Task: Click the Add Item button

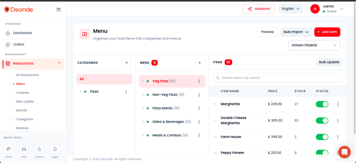Action: coord(327,32)
